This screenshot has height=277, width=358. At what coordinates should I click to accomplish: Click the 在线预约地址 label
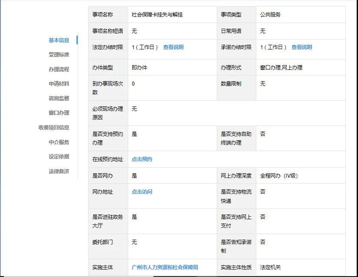coord(108,159)
